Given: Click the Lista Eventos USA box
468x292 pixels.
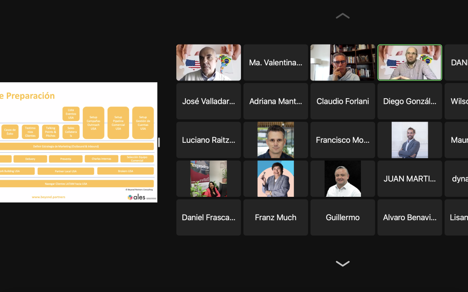Looking at the screenshot, I should 71,114.
